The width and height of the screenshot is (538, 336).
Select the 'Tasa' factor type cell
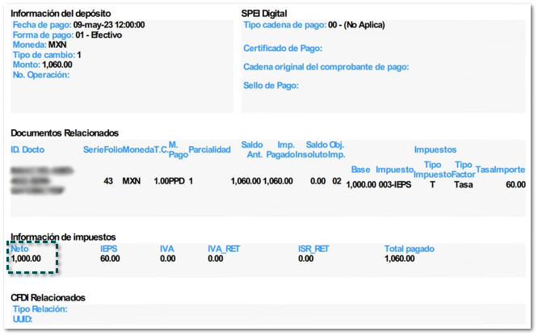pos(464,185)
